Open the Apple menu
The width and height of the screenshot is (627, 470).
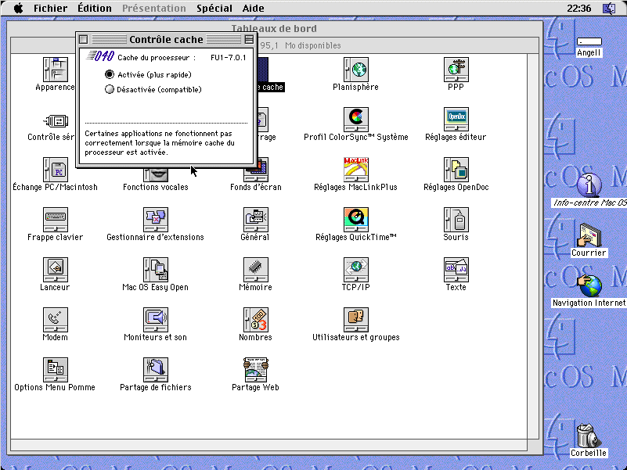click(x=19, y=9)
